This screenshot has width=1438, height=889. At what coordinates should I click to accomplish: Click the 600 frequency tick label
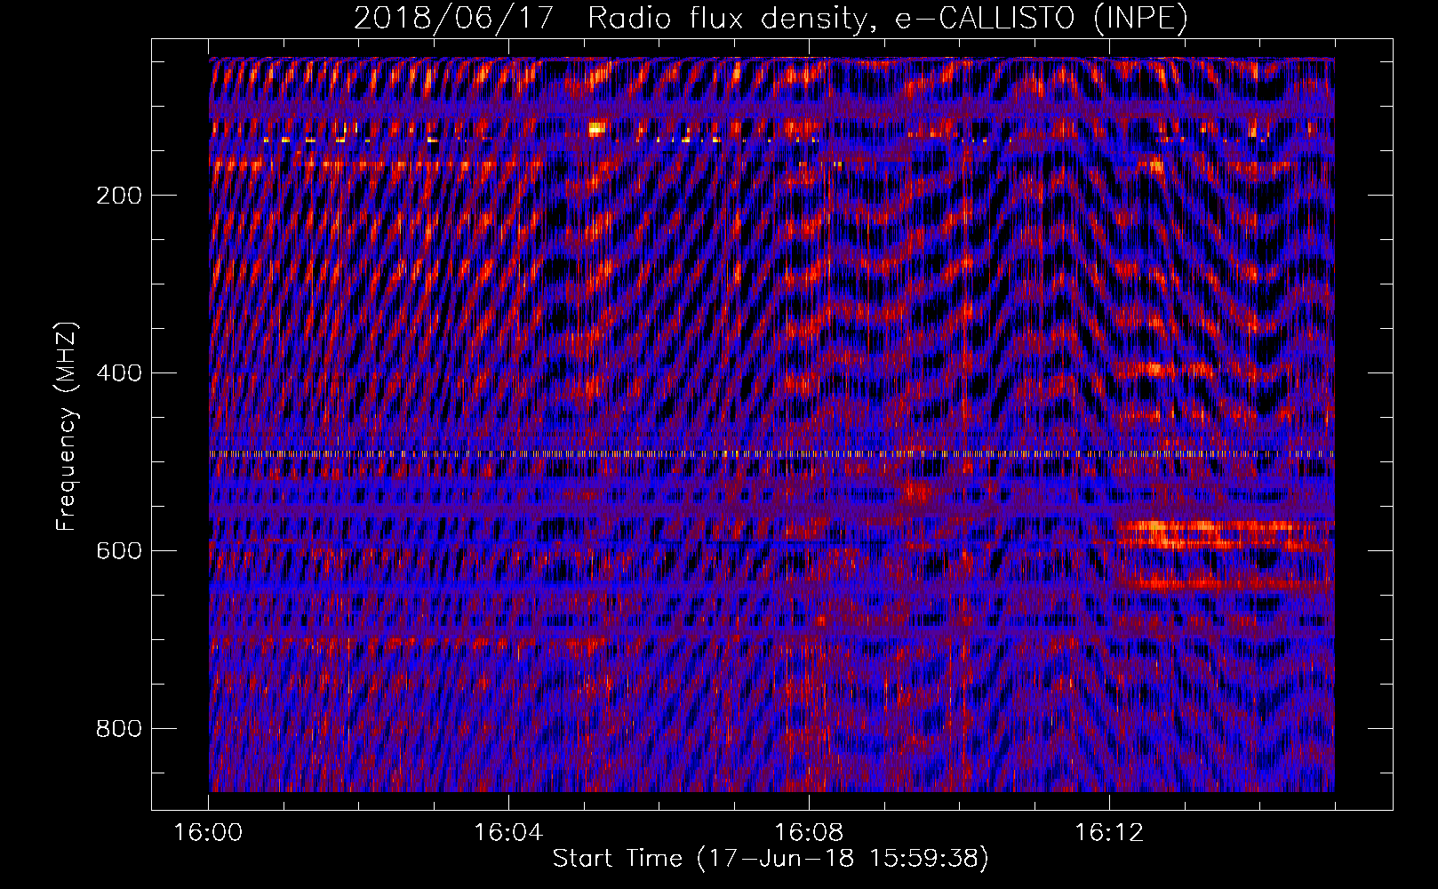tap(119, 551)
